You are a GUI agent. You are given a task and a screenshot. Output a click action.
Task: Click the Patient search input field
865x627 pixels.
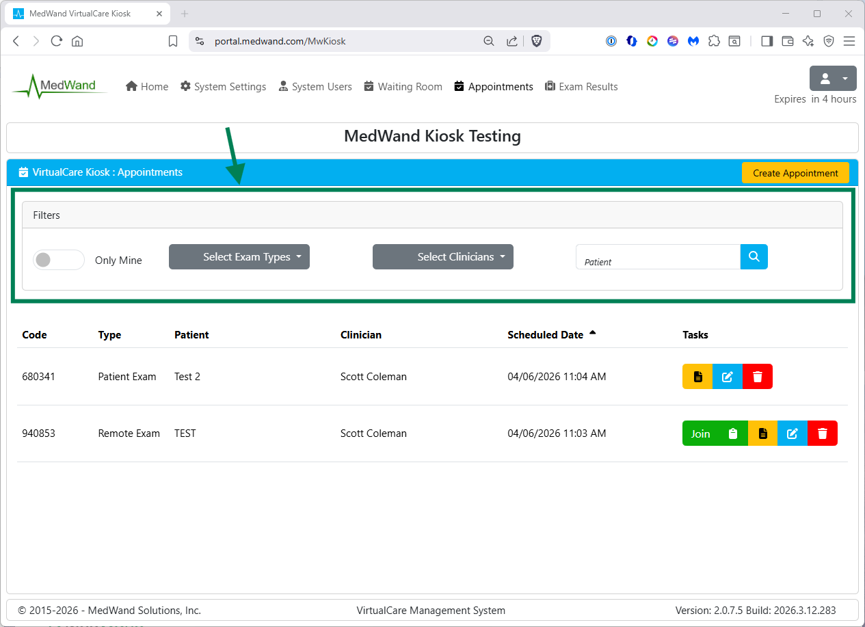pos(658,257)
